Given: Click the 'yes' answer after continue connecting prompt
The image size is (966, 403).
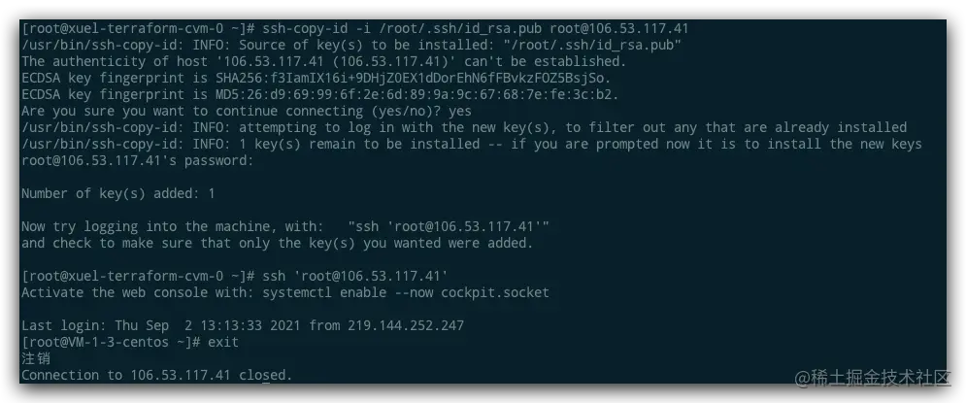Looking at the screenshot, I should click(460, 112).
